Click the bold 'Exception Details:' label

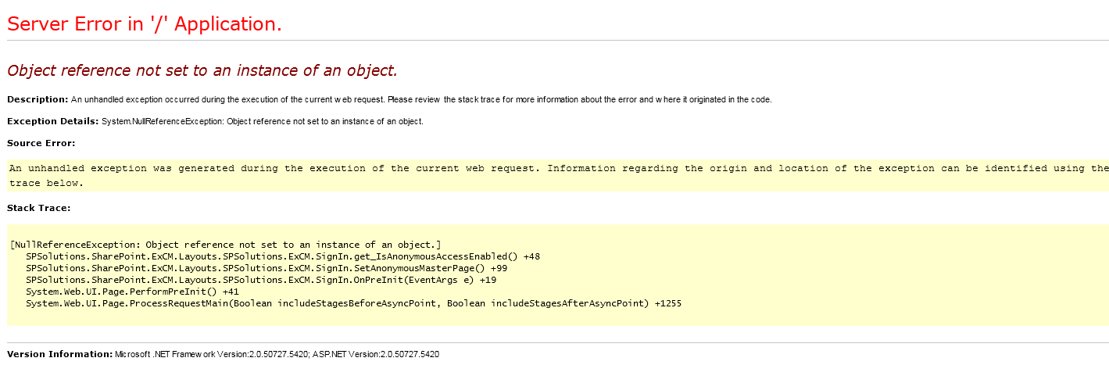tap(52, 121)
